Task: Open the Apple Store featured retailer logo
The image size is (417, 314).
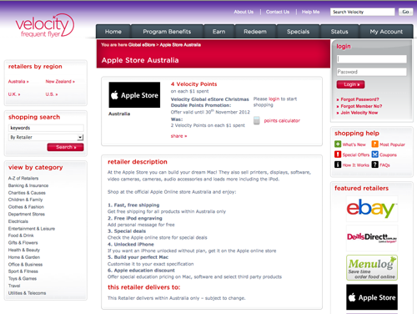Action: point(372,297)
